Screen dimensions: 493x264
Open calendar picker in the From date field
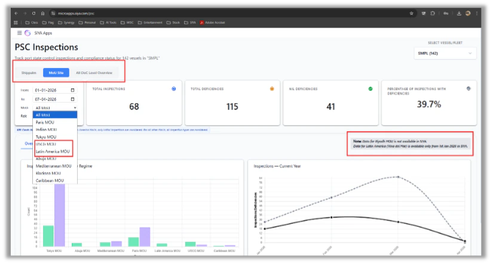(x=73, y=90)
